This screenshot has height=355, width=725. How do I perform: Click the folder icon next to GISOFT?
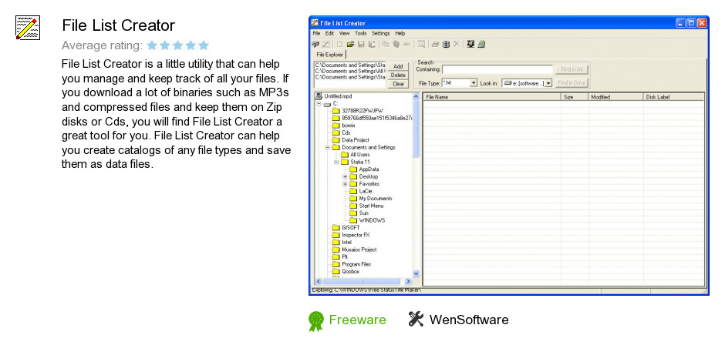[336, 228]
